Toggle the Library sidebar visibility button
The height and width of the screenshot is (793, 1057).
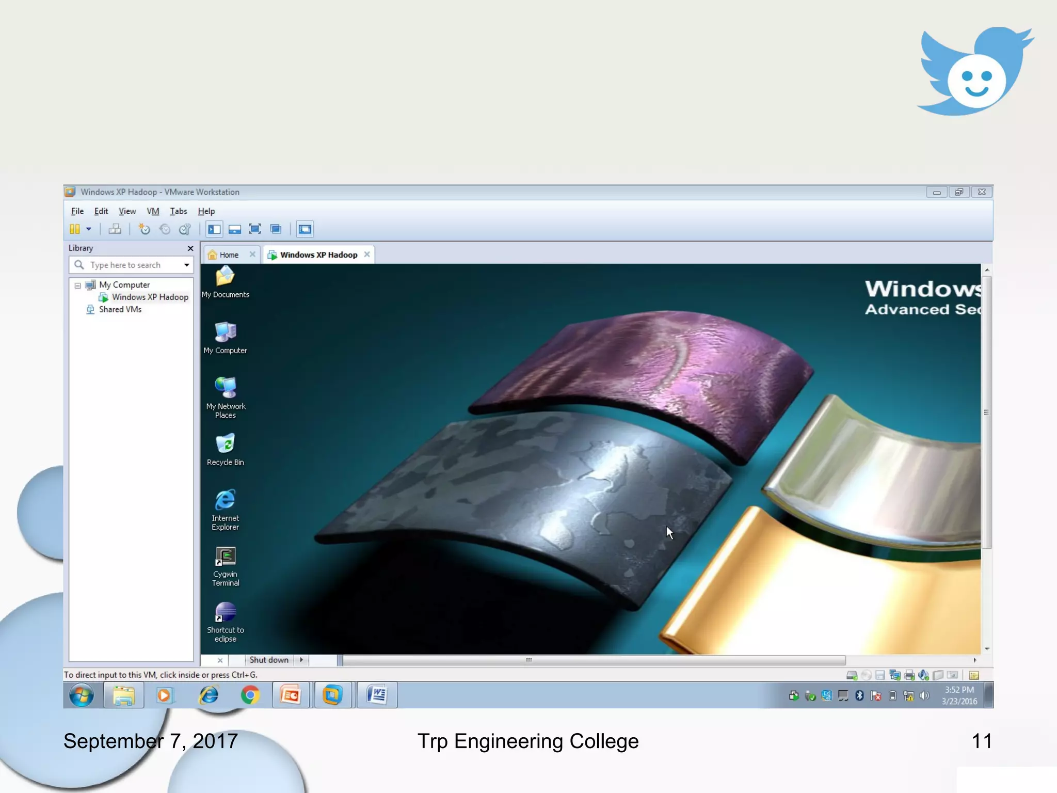pos(214,229)
